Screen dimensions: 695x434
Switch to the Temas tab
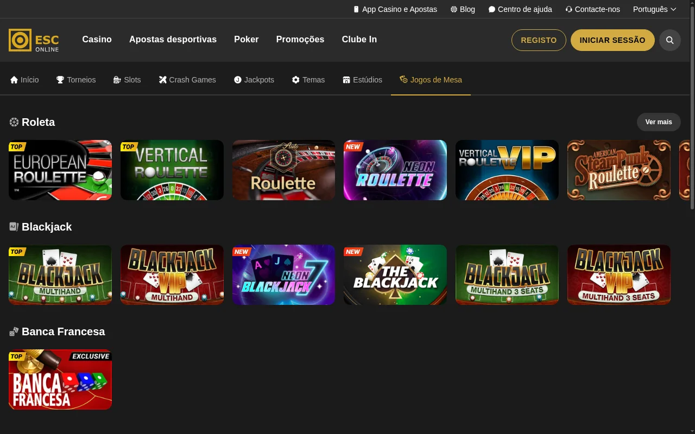(x=308, y=80)
